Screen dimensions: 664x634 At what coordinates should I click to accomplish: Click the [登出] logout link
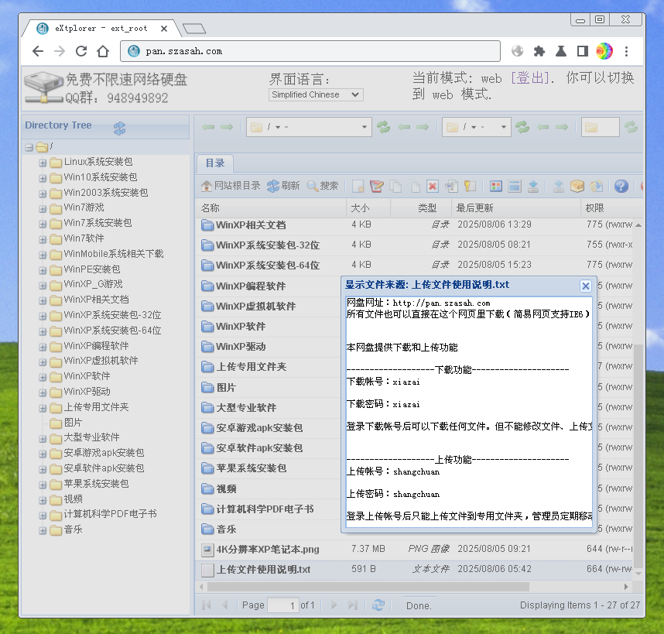530,78
